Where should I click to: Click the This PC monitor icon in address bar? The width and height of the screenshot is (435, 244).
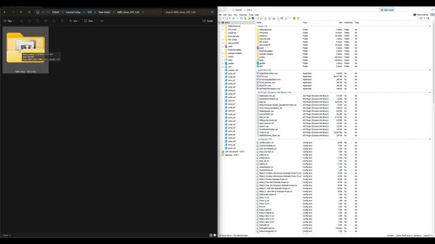coord(38,12)
